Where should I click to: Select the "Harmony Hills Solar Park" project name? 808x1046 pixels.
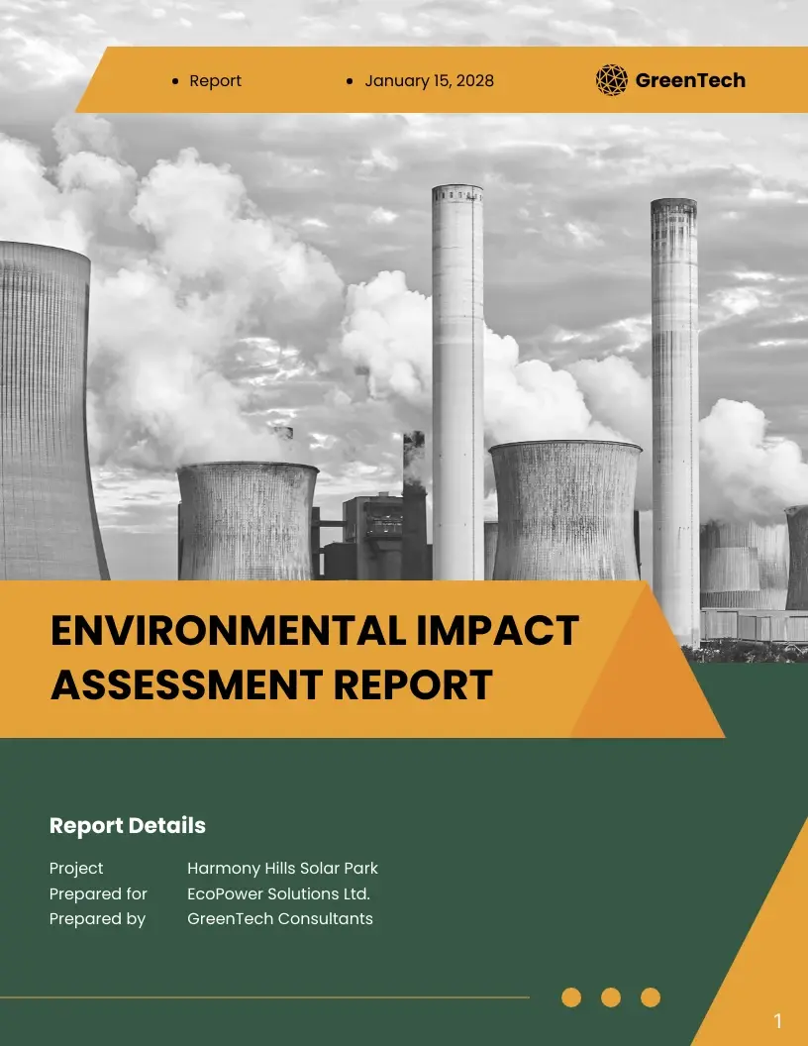282,869
